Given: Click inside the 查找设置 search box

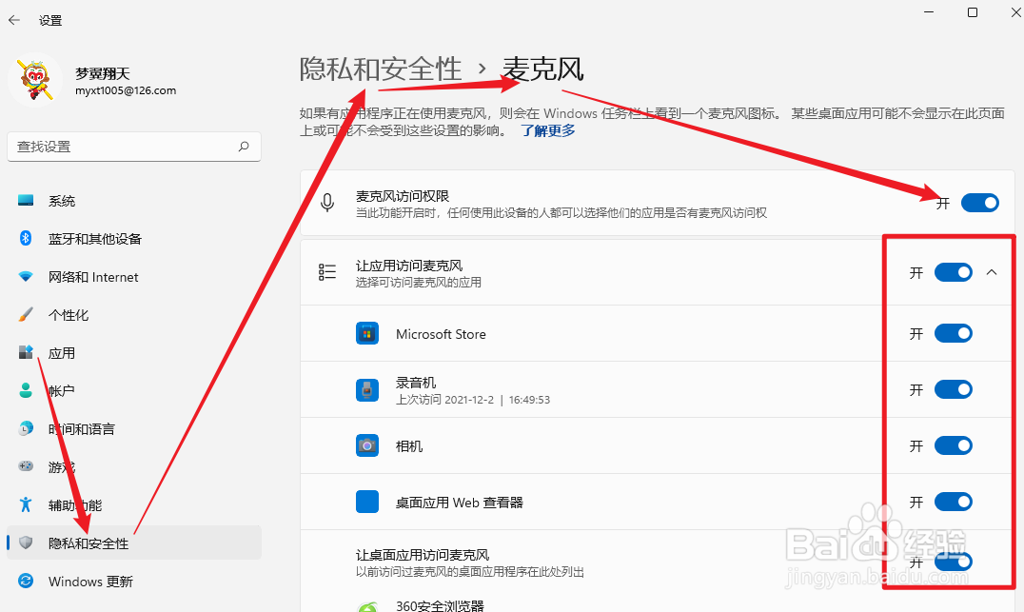Looking at the screenshot, I should point(133,147).
